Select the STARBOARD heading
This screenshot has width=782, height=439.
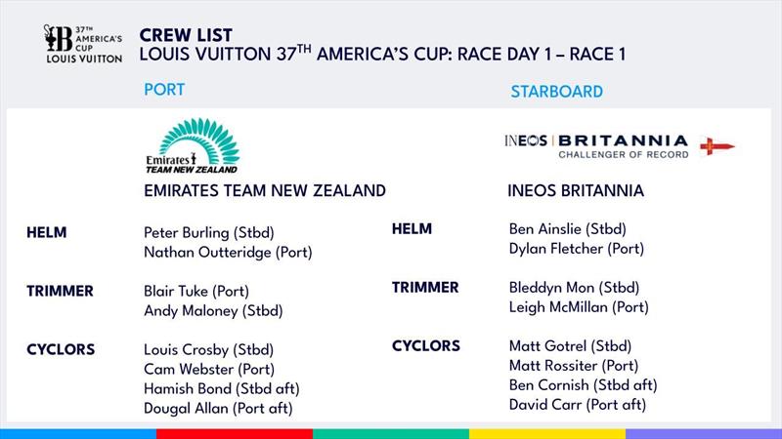(x=556, y=92)
